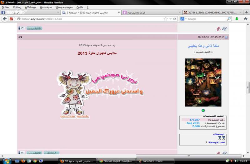Screen dimensions: 250x164
Task: Open the username link above the lantern avatar
Action: click(203, 46)
